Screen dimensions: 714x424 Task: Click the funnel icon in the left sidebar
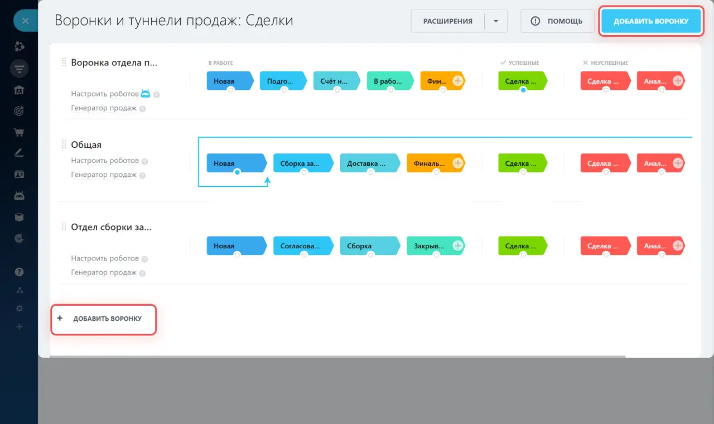(x=20, y=69)
